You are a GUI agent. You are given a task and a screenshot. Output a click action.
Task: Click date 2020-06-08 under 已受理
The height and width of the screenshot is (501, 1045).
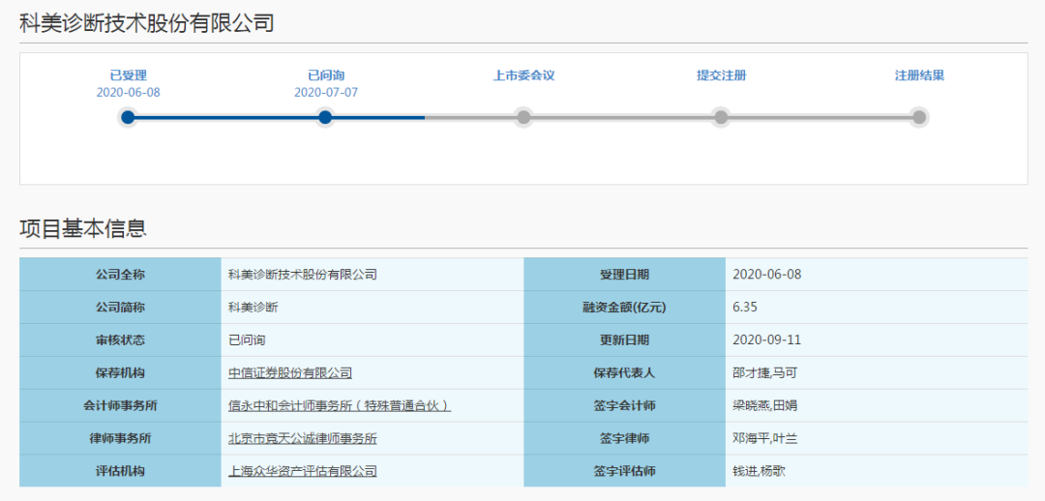coord(128,93)
